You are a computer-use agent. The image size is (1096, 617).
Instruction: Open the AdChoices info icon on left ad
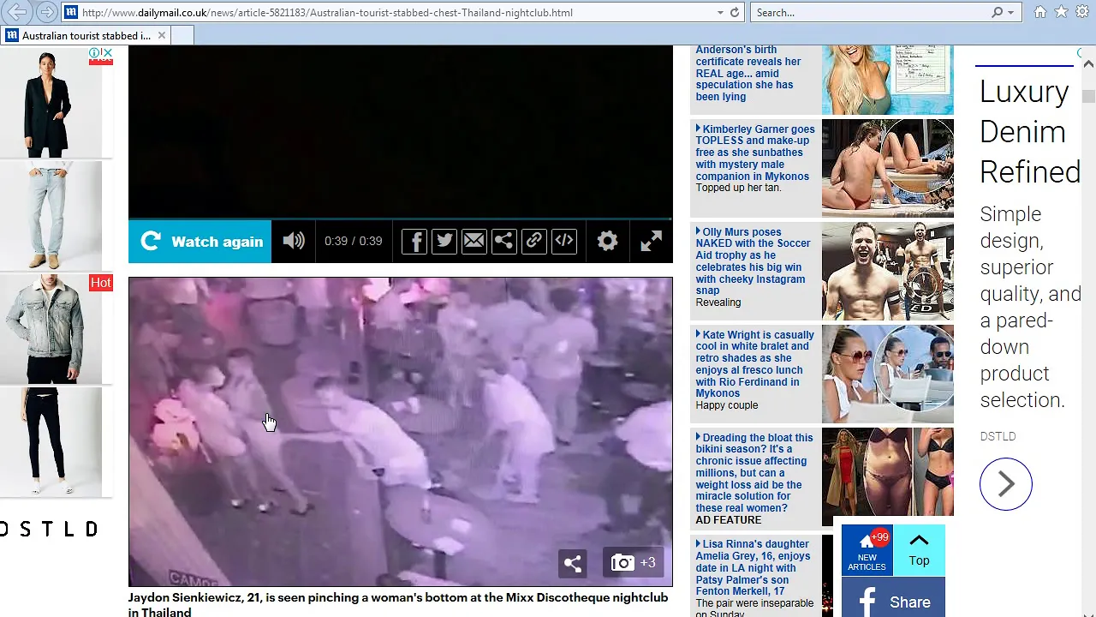(95, 53)
